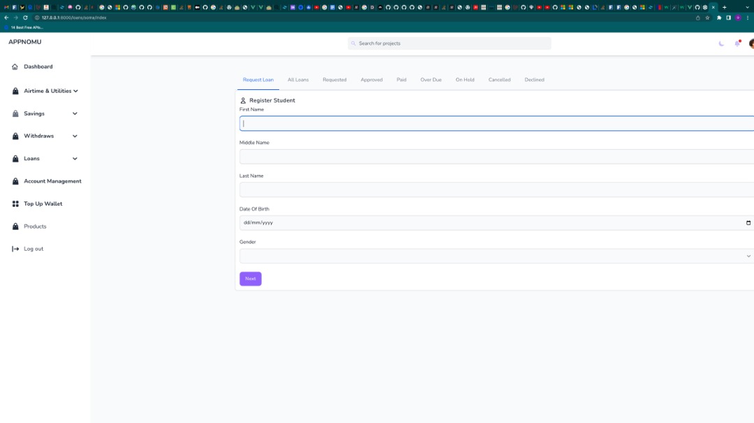This screenshot has width=754, height=423.
Task: Click the user profile avatar
Action: tap(751, 43)
